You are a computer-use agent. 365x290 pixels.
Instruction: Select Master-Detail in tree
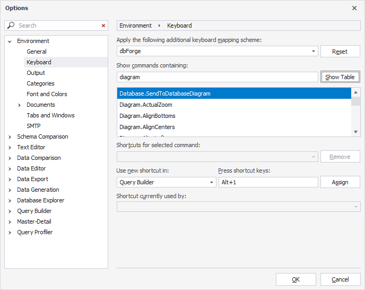tap(34, 221)
